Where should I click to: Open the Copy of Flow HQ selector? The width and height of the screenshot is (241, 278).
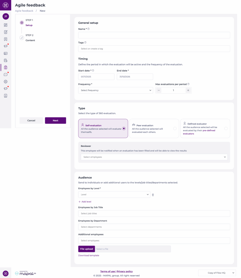(x=217, y=273)
